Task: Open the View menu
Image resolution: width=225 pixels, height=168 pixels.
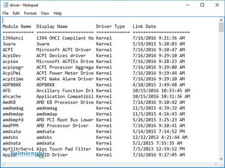Action: click(x=45, y=13)
